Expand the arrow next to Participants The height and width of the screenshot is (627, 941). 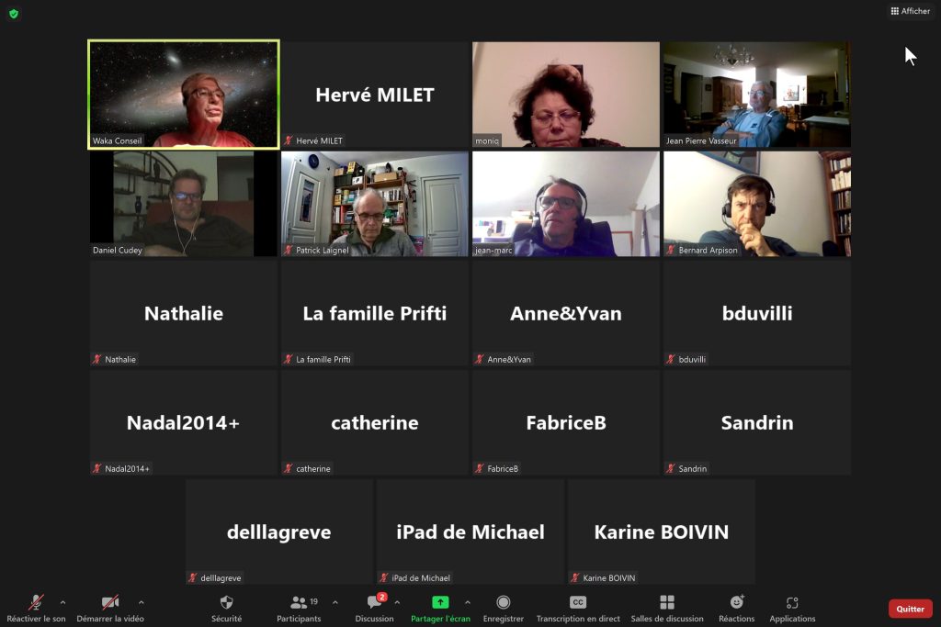click(x=334, y=602)
